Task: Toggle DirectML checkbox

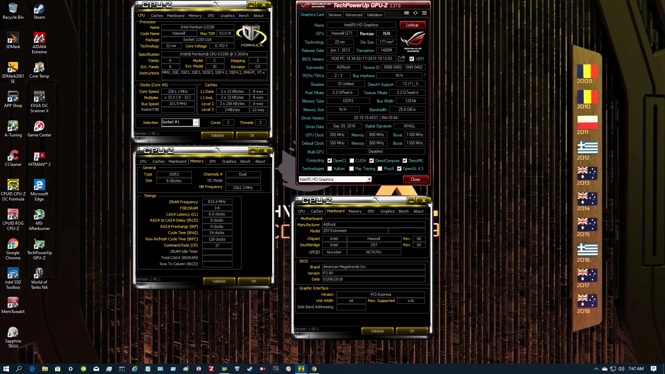Action: pyautogui.click(x=405, y=161)
